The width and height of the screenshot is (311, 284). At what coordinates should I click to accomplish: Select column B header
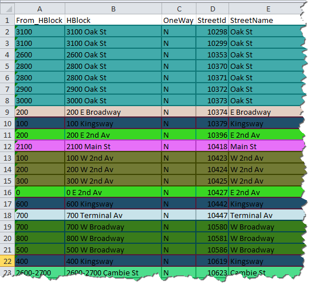pos(113,9)
